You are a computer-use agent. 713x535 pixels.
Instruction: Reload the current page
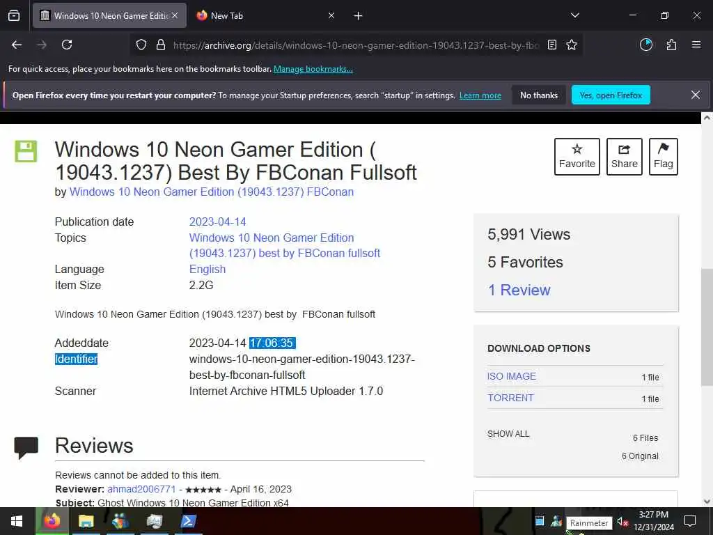(x=67, y=45)
